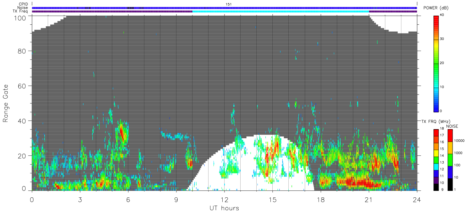Click the 'POWER (dB)' legend title
This screenshot has height=216, width=469.
tap(436, 8)
